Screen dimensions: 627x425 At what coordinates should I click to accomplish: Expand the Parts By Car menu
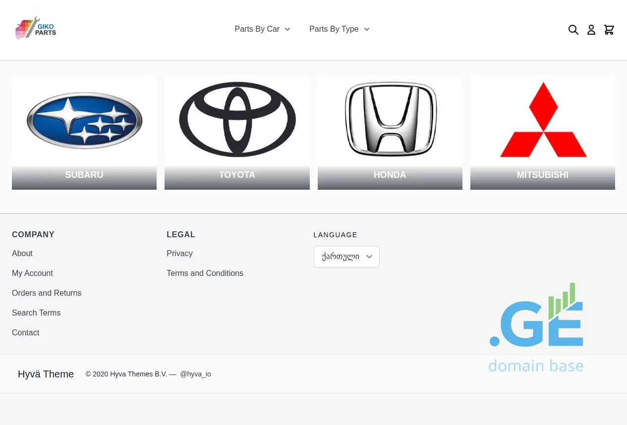coord(262,29)
